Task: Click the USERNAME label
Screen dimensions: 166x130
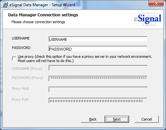Action: click(x=21, y=38)
